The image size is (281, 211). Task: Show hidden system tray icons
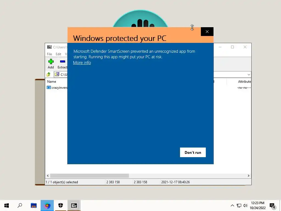[232, 206]
